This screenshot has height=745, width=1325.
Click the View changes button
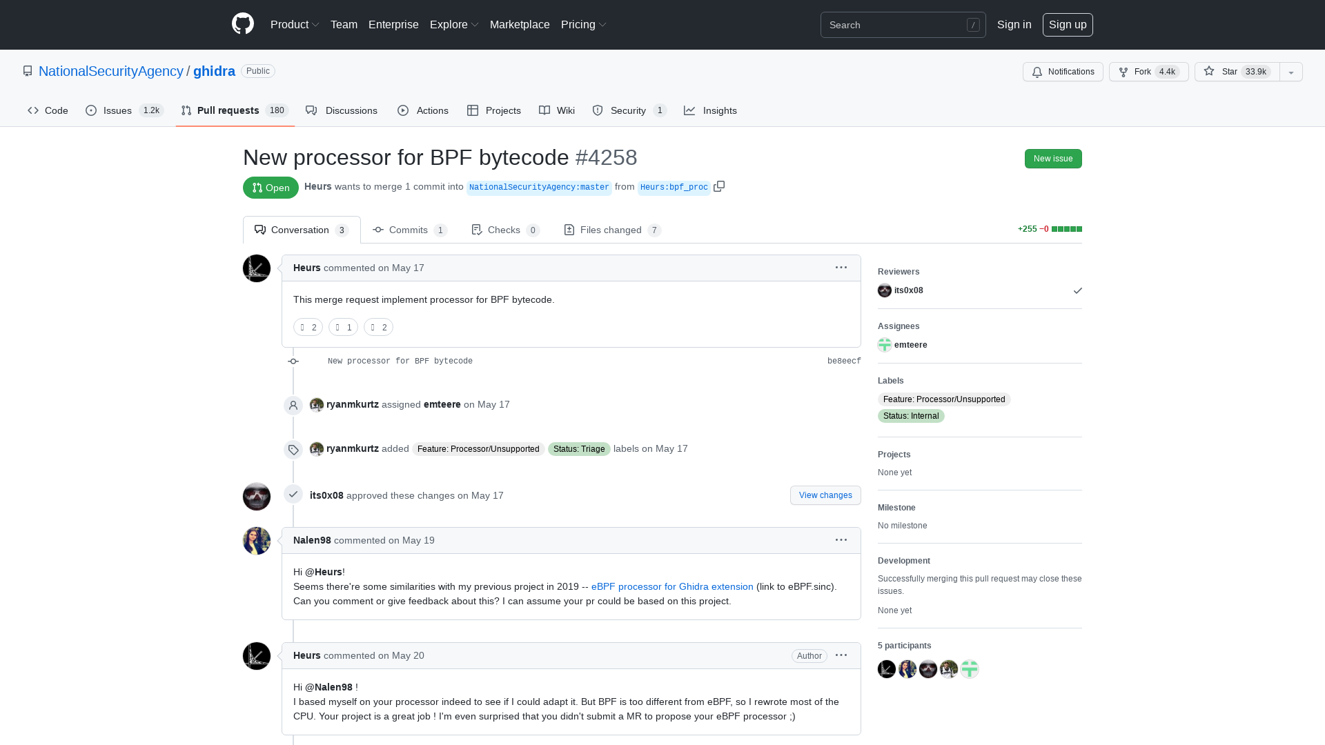click(825, 495)
